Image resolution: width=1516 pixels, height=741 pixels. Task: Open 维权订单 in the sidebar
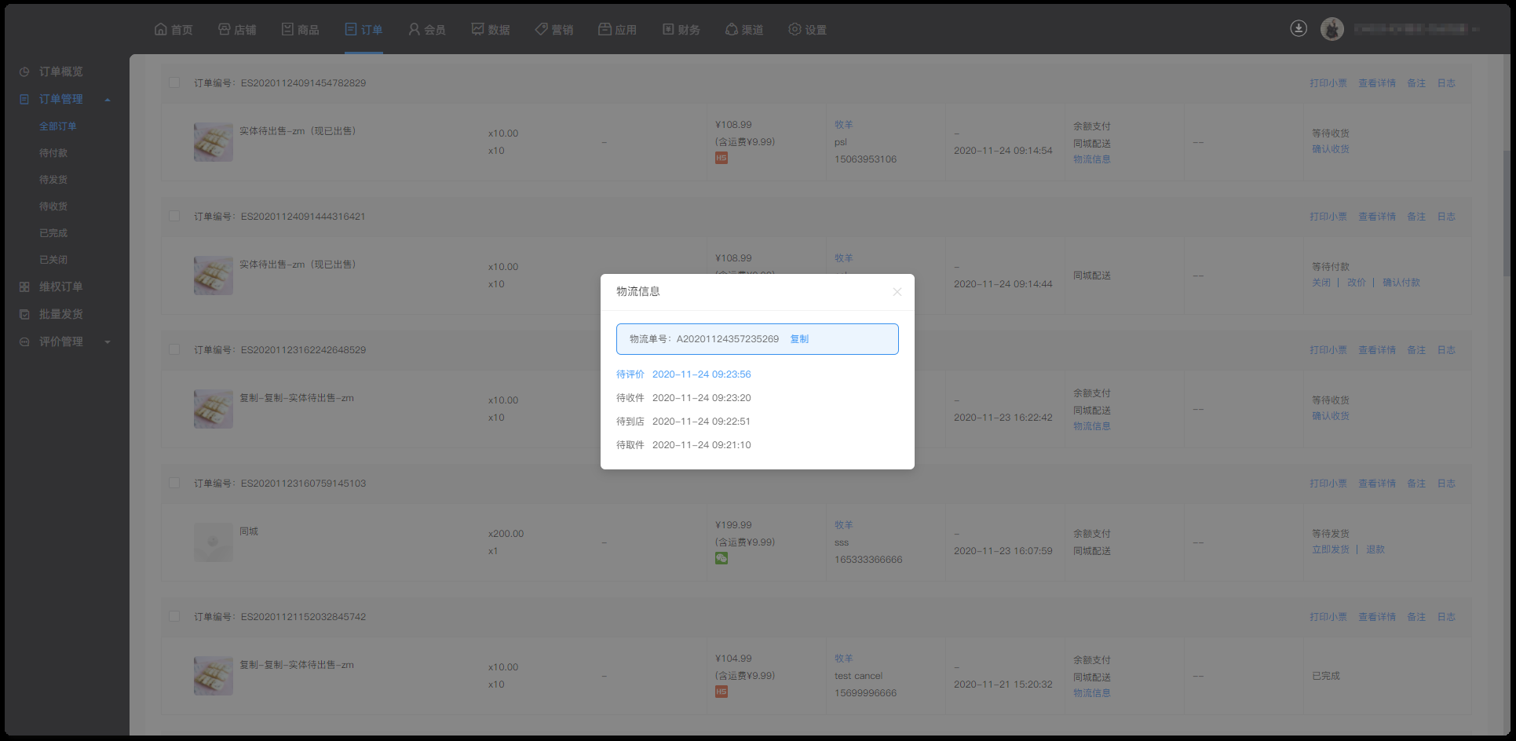[x=60, y=287]
